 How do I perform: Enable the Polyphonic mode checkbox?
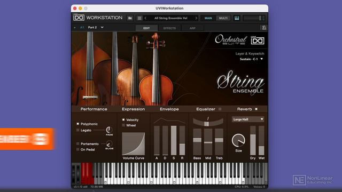tap(77, 124)
